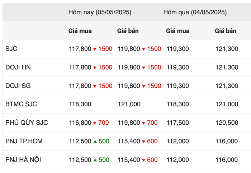
Task: Click DOJI SG yesterday's buy price 119,300
Action: click(x=178, y=86)
